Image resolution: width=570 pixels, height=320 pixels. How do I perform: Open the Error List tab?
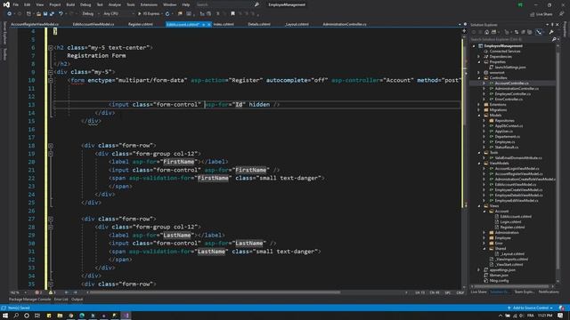coord(61,300)
